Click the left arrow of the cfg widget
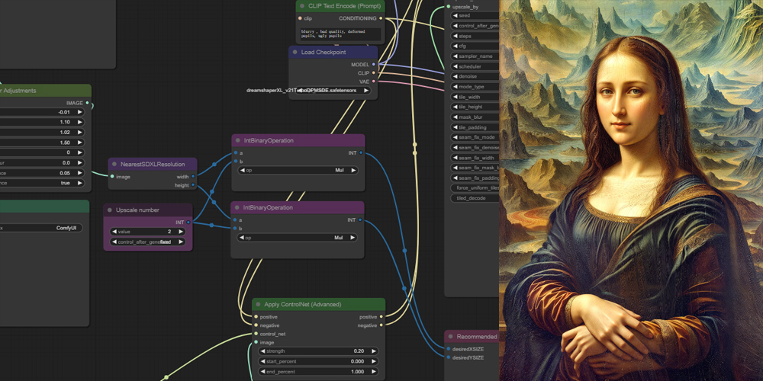This screenshot has height=381, width=763. click(x=456, y=46)
